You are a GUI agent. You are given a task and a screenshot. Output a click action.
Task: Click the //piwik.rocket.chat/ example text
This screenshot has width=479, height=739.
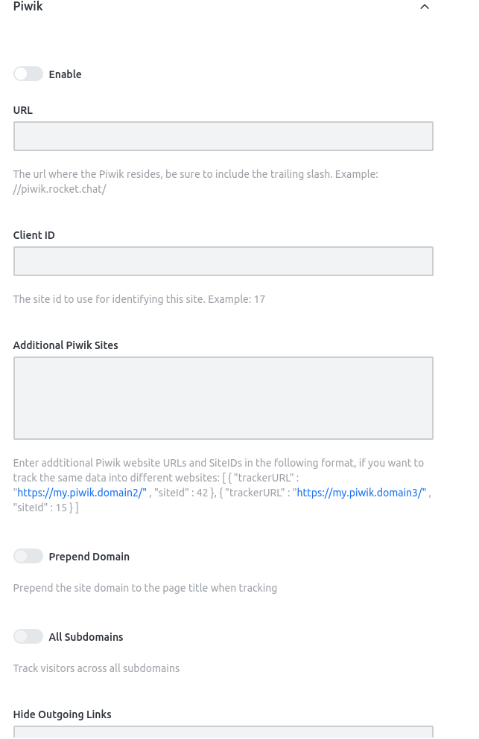click(x=60, y=189)
